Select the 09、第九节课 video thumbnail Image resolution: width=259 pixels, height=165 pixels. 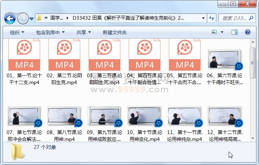[105, 116]
